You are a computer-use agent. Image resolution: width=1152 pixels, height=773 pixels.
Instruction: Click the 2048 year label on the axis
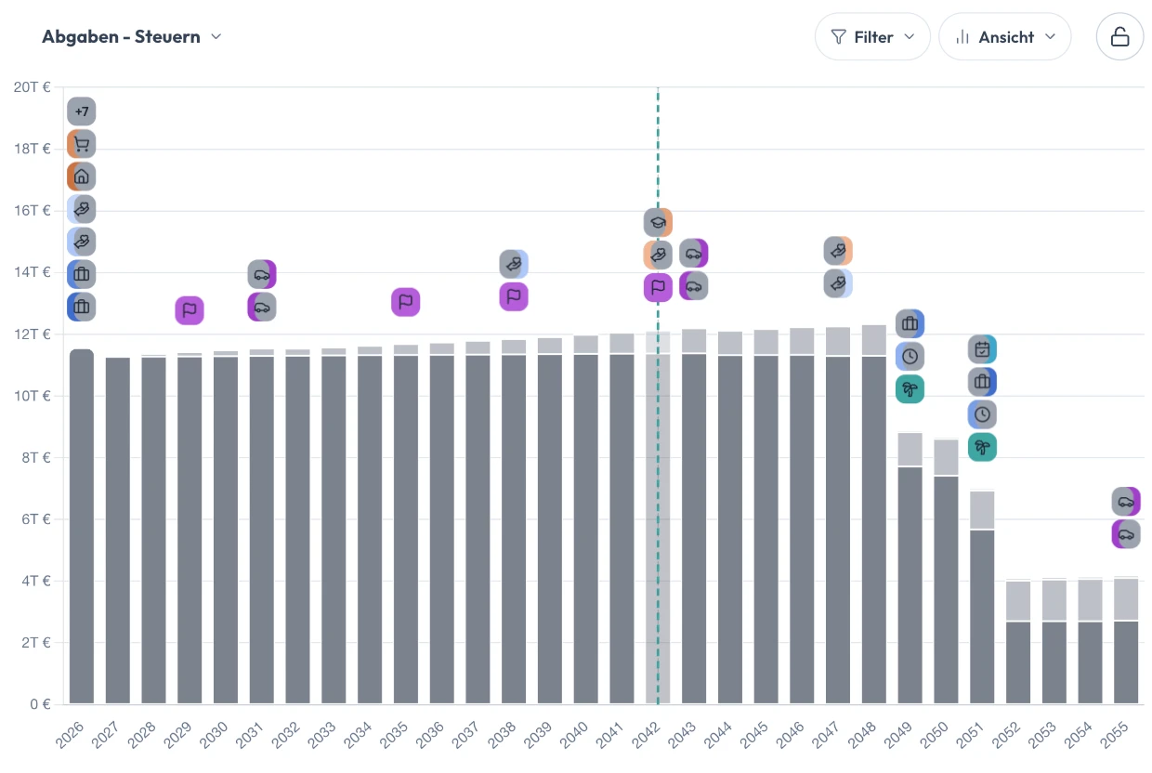point(860,735)
